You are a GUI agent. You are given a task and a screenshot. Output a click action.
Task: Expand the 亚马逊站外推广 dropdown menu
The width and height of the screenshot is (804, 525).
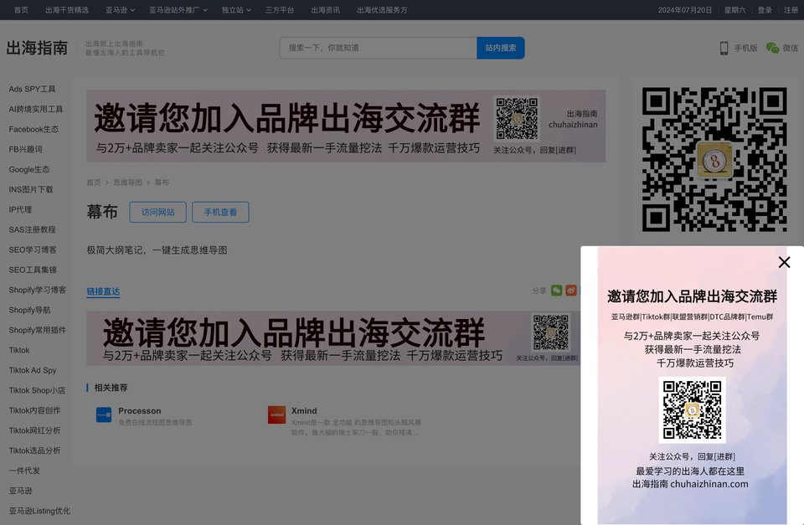[x=178, y=10]
